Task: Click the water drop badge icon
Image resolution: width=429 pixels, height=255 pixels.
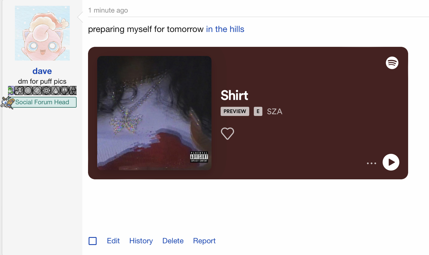Action: coord(55,91)
